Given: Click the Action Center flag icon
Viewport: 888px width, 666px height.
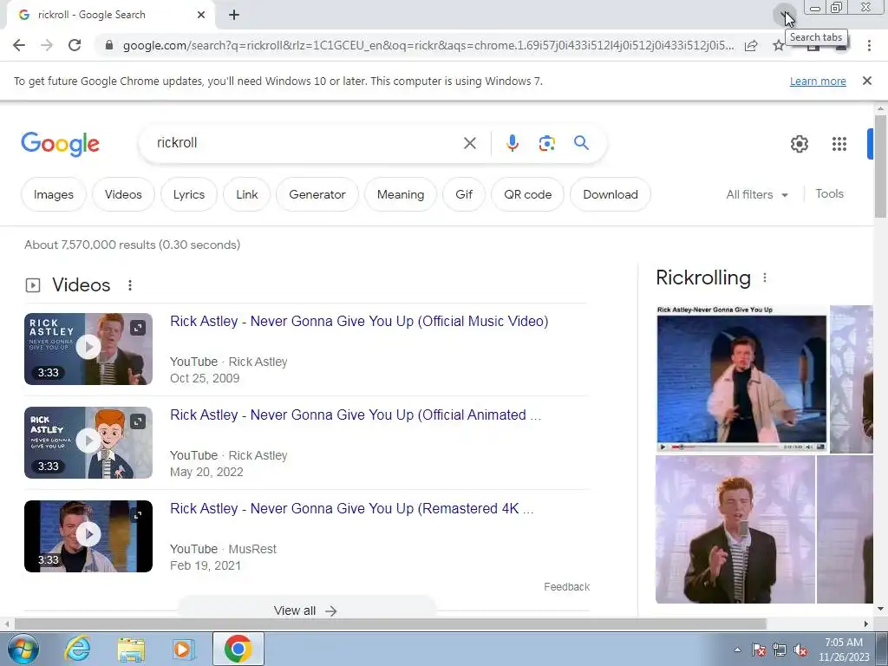Looking at the screenshot, I should [759, 650].
